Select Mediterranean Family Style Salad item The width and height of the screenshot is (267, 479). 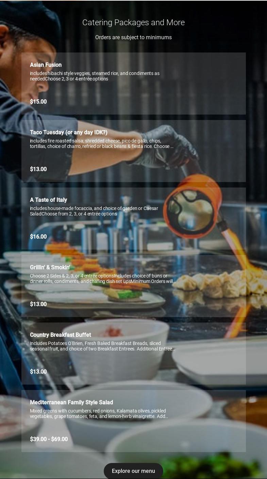(133, 421)
